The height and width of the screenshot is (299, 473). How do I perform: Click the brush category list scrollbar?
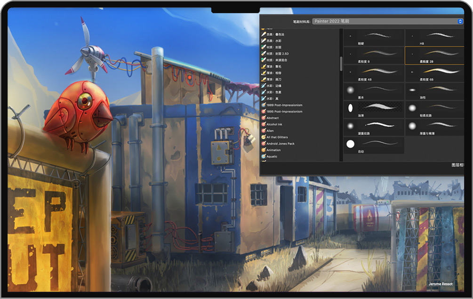point(341,64)
